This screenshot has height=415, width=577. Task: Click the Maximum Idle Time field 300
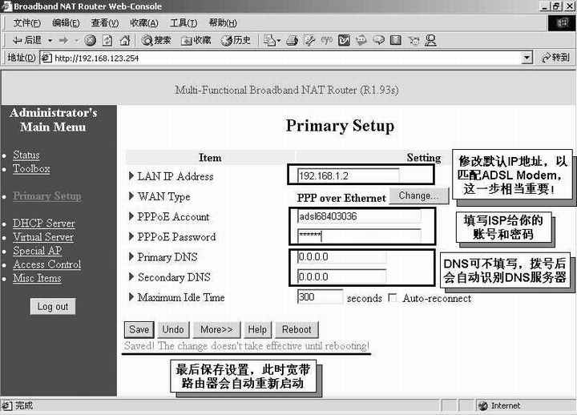(x=320, y=296)
